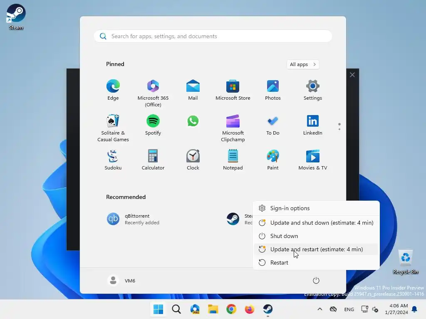This screenshot has height=319, width=426.
Task: Open the Edge pinned app
Action: click(x=113, y=90)
